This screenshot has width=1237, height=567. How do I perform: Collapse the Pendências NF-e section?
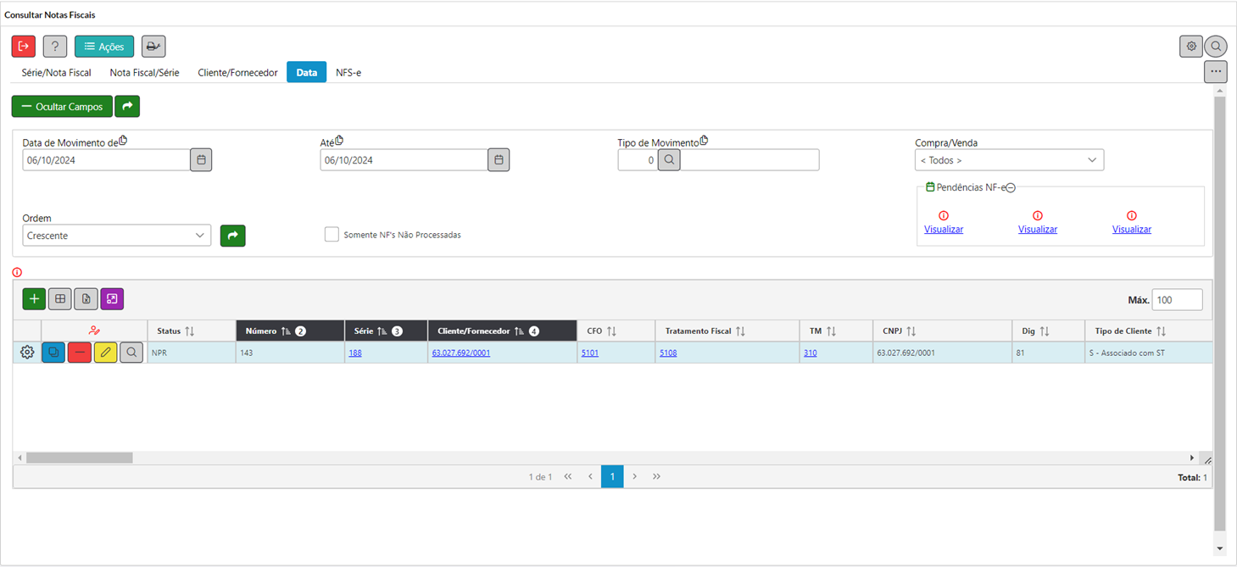coord(1011,187)
